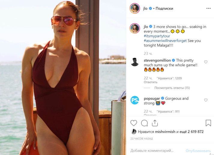The height and width of the screenshot is (155, 214).
Task: Like popsugar's comment heart
Action: [206, 100]
